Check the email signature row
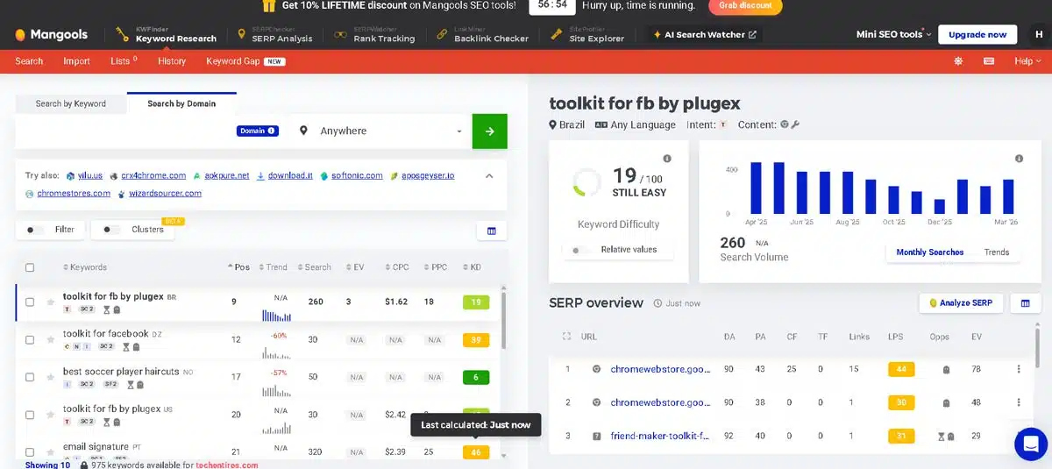 [30, 451]
